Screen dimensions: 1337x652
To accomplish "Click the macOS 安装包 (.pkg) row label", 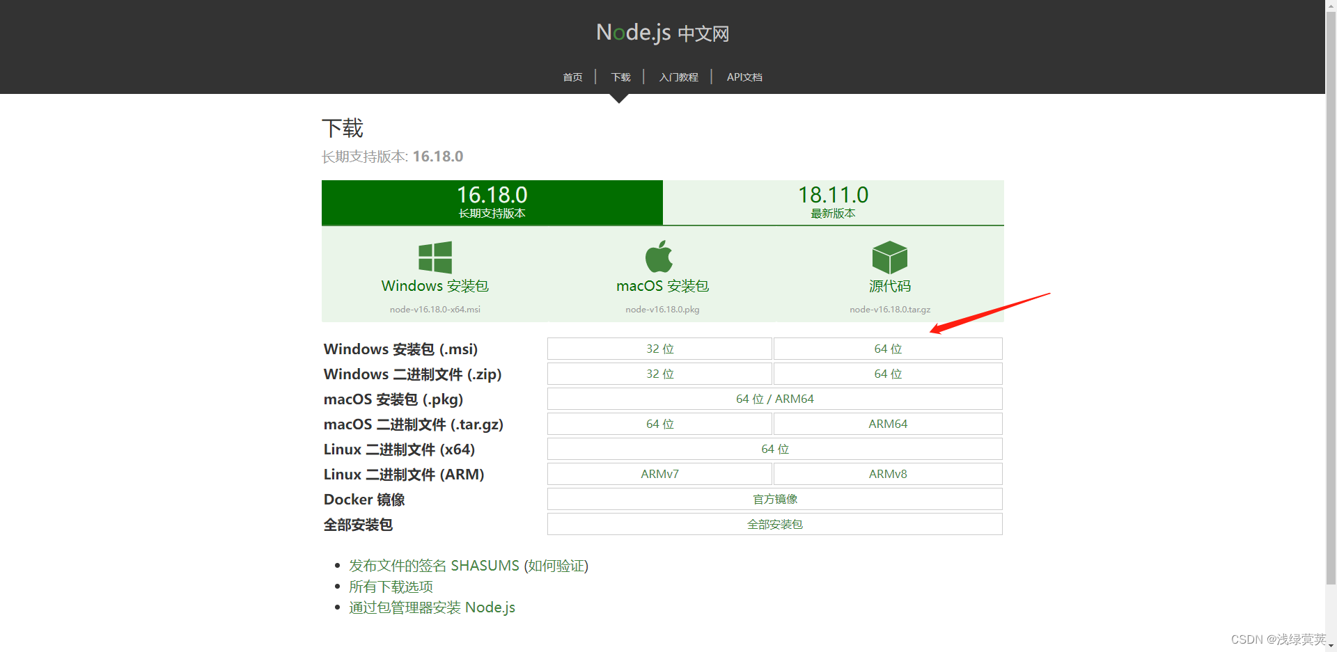I will click(x=393, y=399).
